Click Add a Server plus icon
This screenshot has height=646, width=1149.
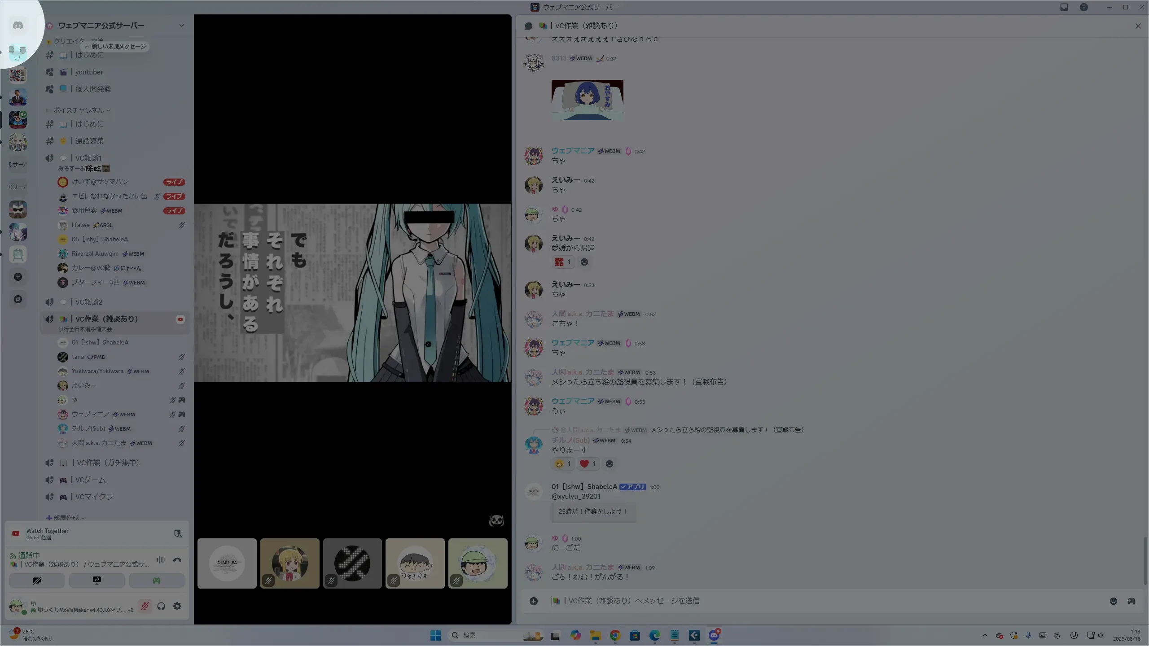pos(18,277)
